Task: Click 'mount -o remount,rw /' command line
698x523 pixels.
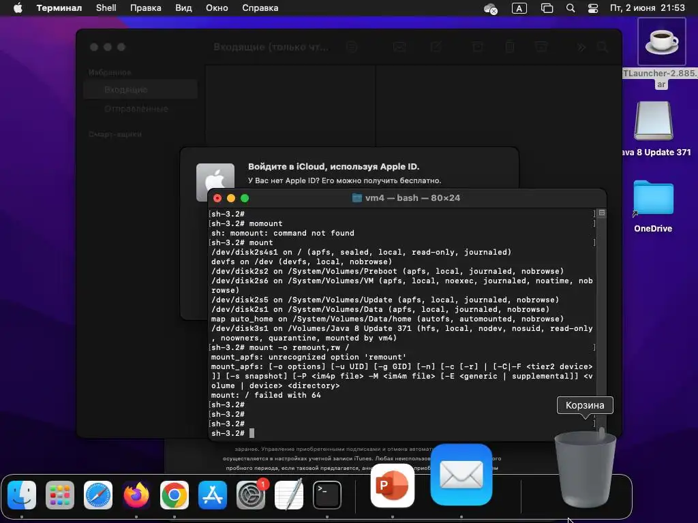Action: click(x=280, y=347)
